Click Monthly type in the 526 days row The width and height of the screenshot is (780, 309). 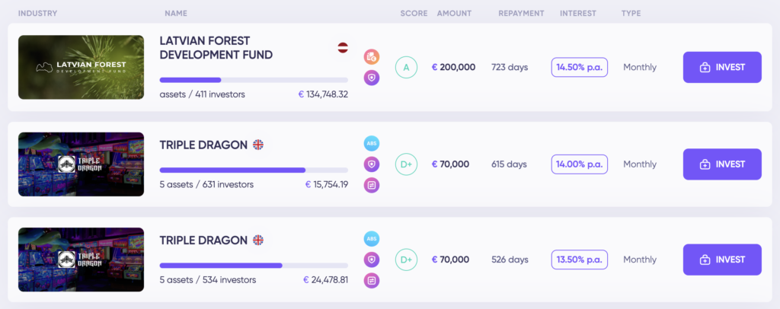click(640, 260)
